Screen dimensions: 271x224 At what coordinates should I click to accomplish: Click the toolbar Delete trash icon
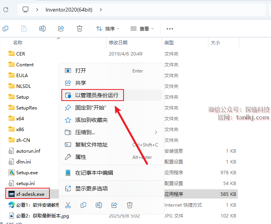80,29
